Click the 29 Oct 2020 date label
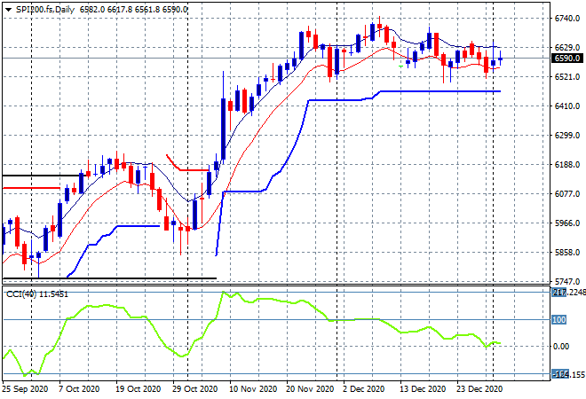 (x=194, y=389)
